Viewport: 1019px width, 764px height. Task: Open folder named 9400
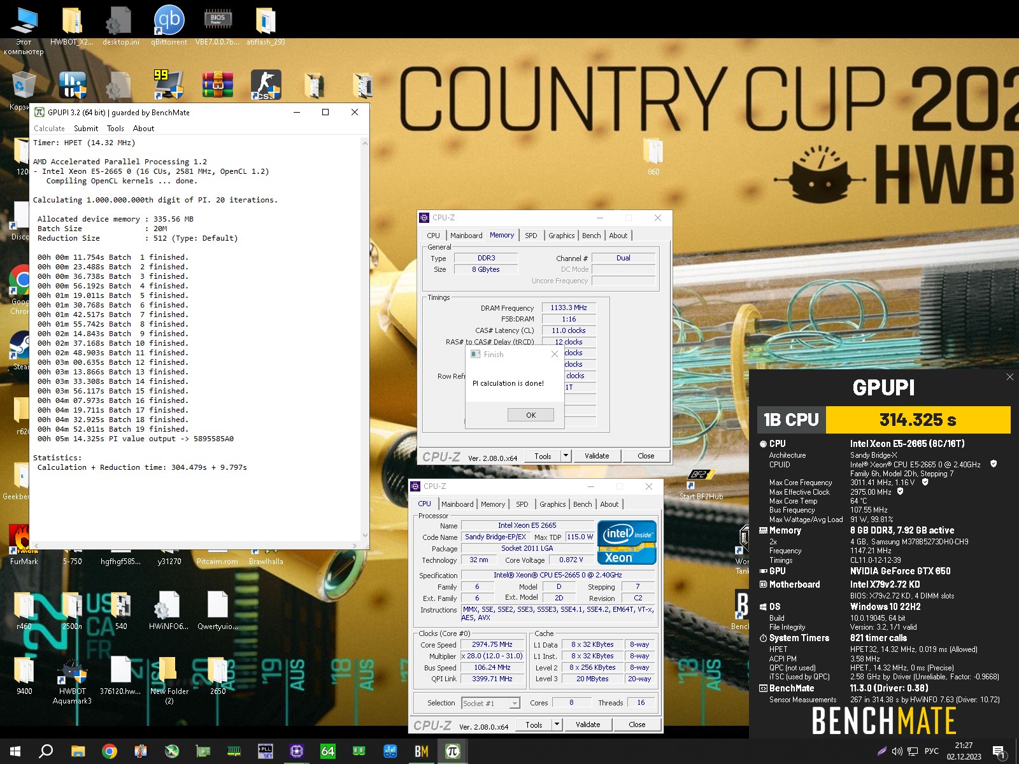click(x=24, y=676)
